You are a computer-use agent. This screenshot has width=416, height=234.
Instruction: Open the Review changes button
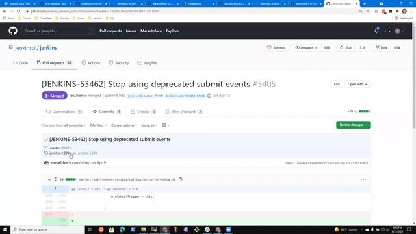tap(354, 125)
